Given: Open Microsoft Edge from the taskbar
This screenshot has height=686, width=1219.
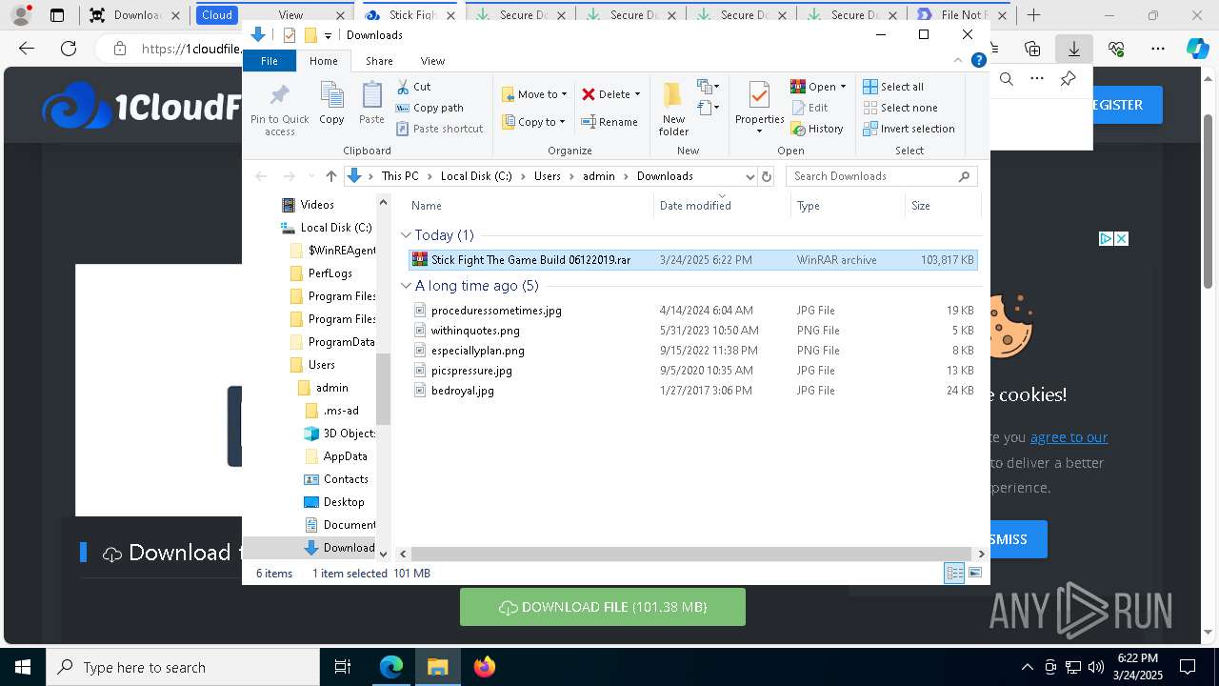Looking at the screenshot, I should click(391, 667).
